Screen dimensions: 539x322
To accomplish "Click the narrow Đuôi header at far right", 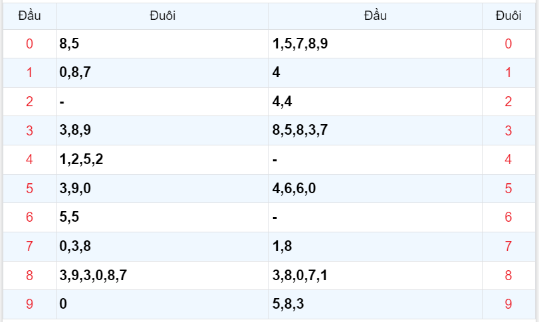I will [x=508, y=16].
